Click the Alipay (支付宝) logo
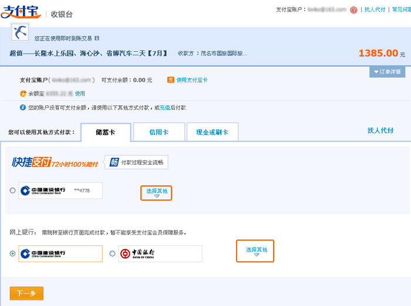The image size is (411, 306). 21,12
